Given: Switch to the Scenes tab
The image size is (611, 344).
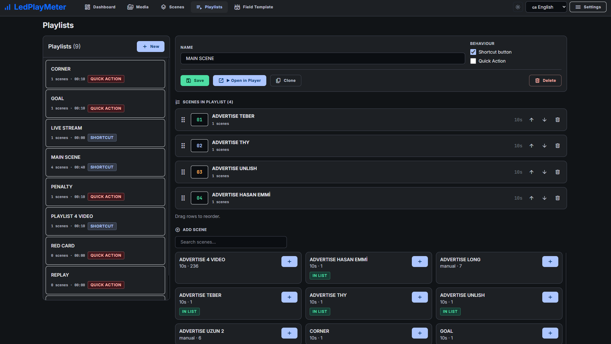Looking at the screenshot, I should pos(173,7).
